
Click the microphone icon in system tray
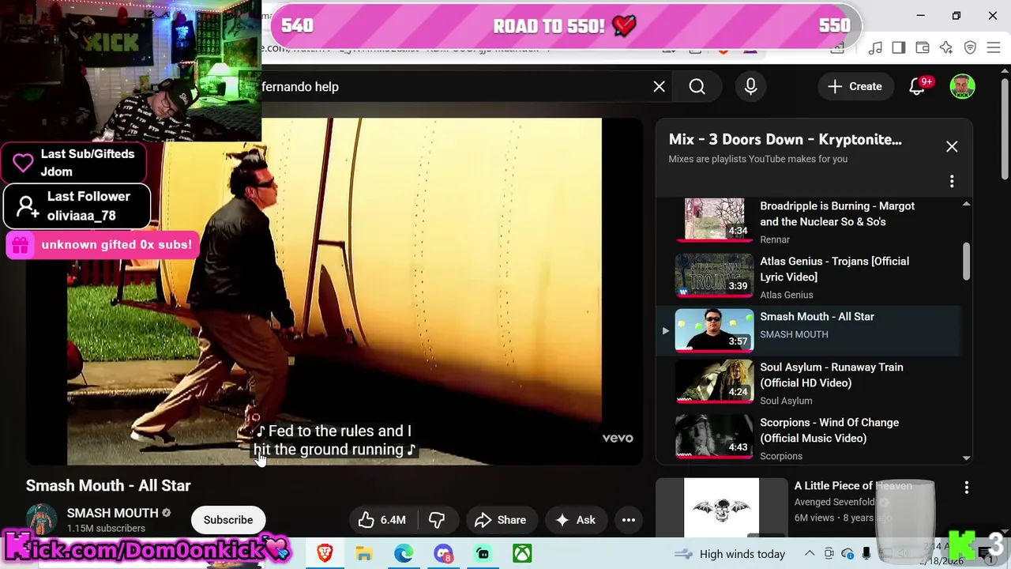pos(866,554)
